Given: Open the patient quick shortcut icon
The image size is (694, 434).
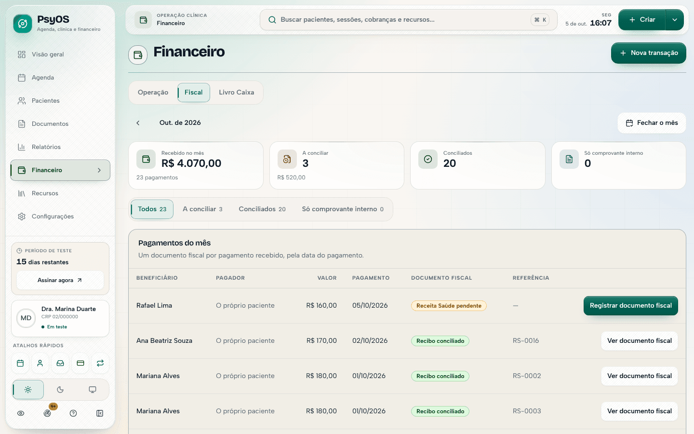Looking at the screenshot, I should pos(40,363).
